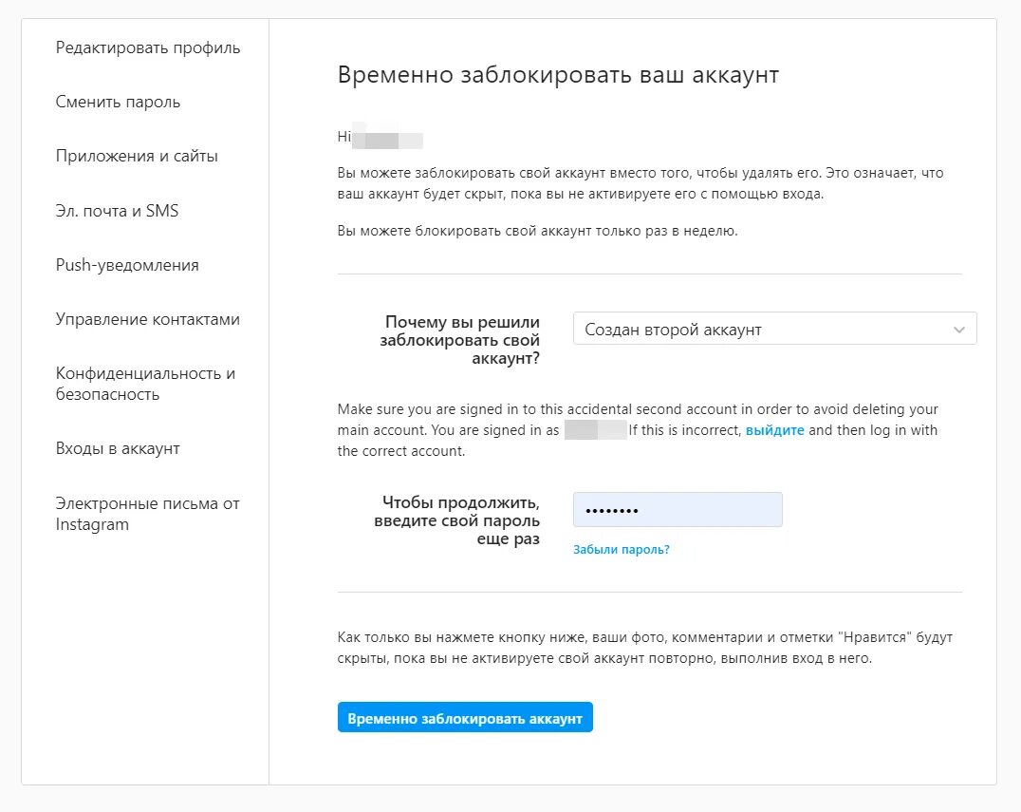Click the chevron arrow of reason selector
The image size is (1021, 812).
tap(958, 330)
